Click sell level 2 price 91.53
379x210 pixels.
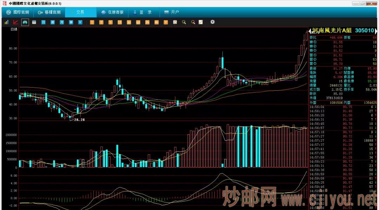point(338,47)
